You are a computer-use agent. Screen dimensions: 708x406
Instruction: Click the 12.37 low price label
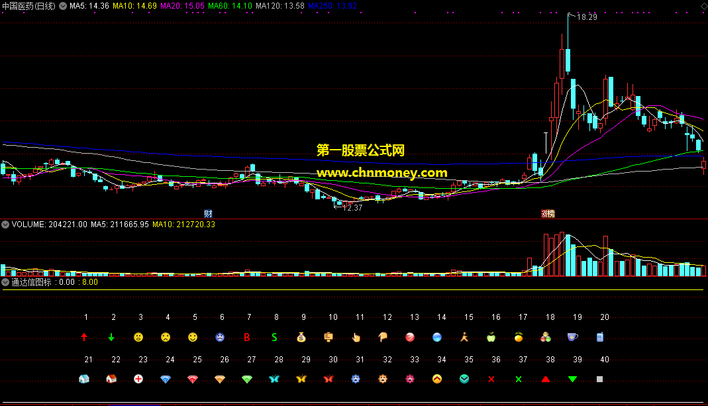coord(352,208)
